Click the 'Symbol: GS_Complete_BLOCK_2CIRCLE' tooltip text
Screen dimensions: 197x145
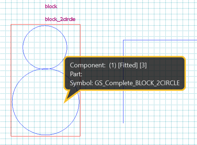pyautogui.click(x=125, y=83)
